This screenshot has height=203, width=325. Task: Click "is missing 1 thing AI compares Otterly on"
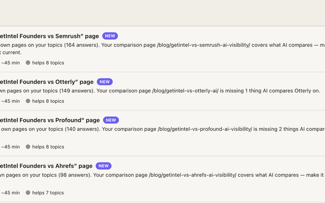click(x=269, y=91)
